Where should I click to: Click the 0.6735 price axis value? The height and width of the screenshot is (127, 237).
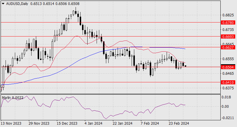tap(228, 30)
